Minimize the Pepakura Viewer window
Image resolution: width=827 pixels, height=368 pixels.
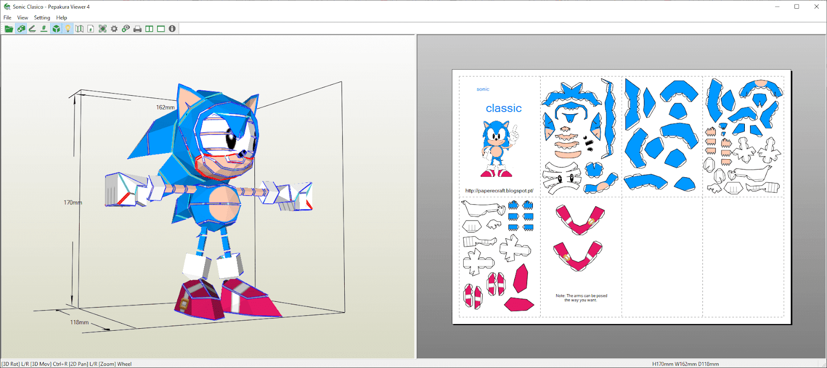pos(777,7)
